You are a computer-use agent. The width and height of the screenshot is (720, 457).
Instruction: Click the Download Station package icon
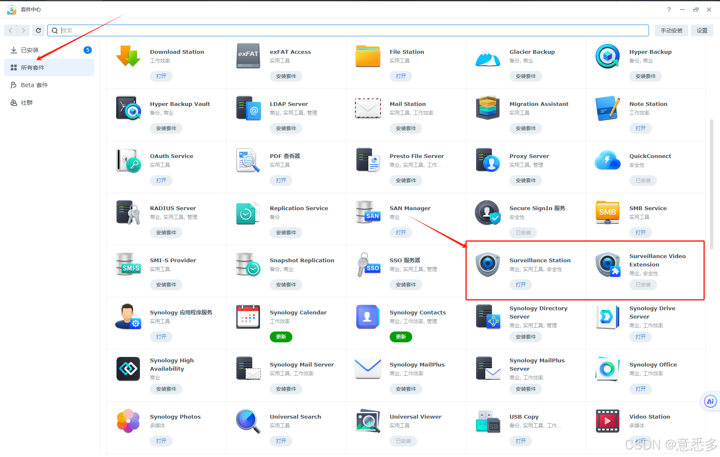(x=128, y=56)
